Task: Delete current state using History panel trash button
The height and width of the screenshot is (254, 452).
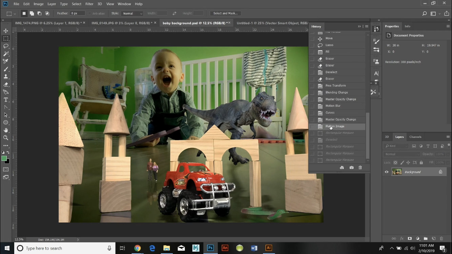Action: (x=360, y=168)
